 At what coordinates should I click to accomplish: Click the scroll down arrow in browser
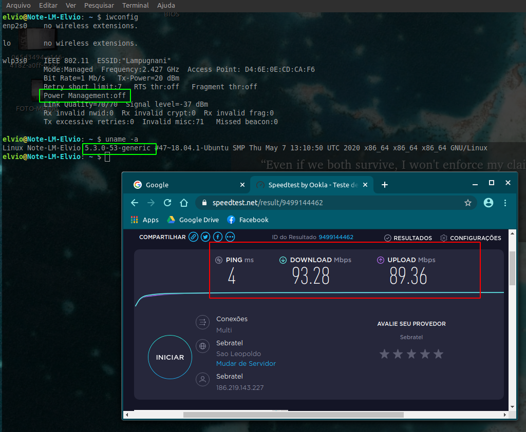pyautogui.click(x=512, y=407)
